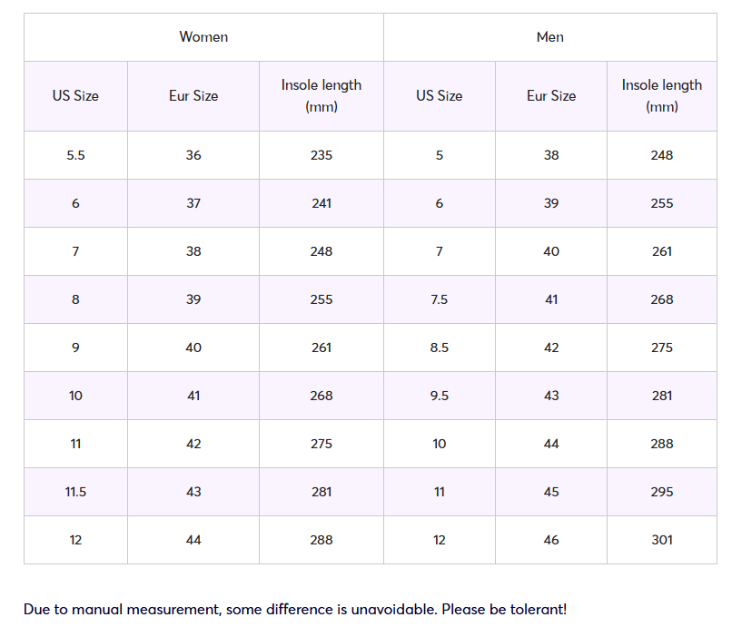732x627 pixels.
Task: Click women's Eur size 37 cell
Action: [193, 203]
